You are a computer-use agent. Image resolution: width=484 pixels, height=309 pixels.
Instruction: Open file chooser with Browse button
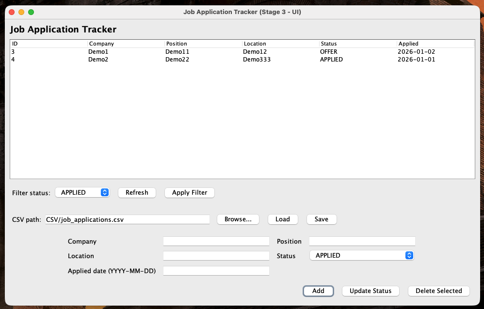click(x=238, y=219)
